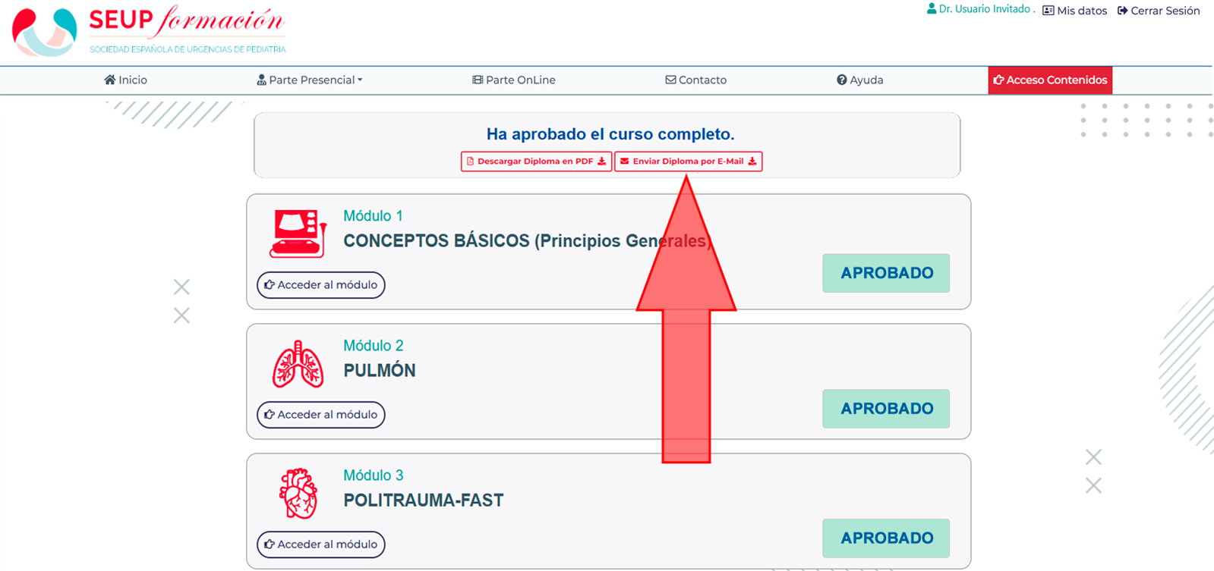Click the lungs icon in Módulo 2

pos(298,364)
